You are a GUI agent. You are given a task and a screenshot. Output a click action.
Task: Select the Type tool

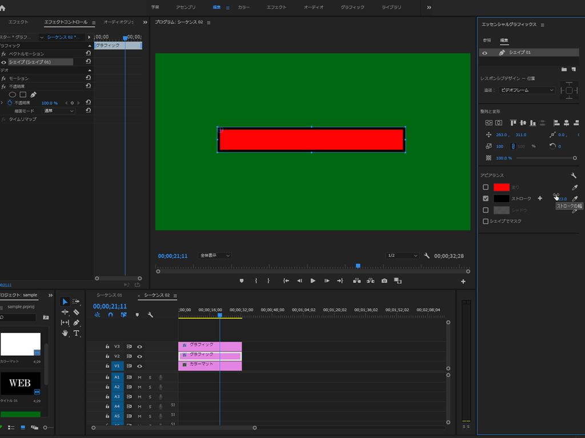pos(76,333)
